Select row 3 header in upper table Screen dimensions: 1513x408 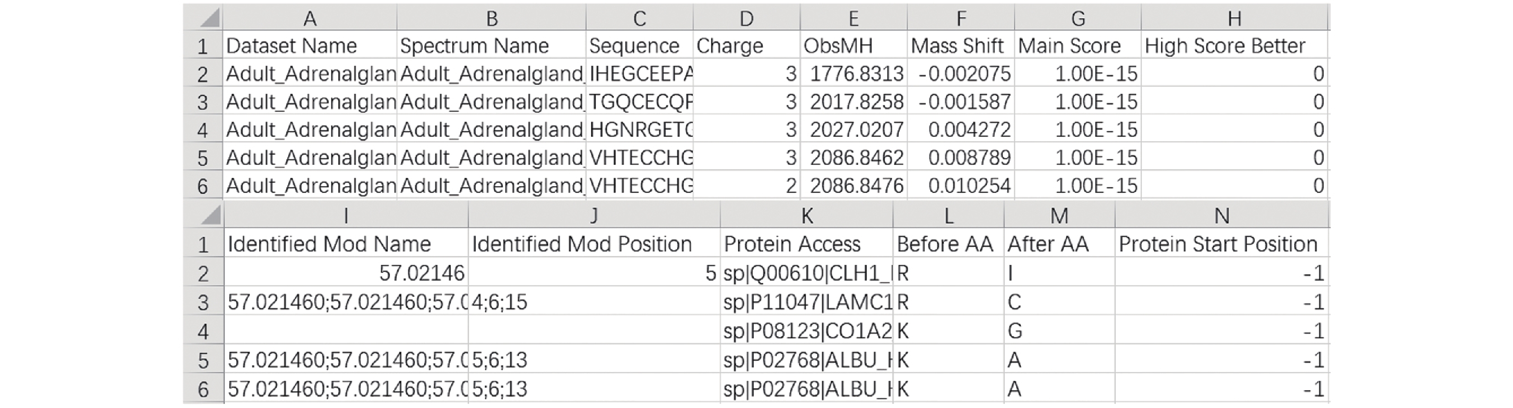tap(203, 101)
